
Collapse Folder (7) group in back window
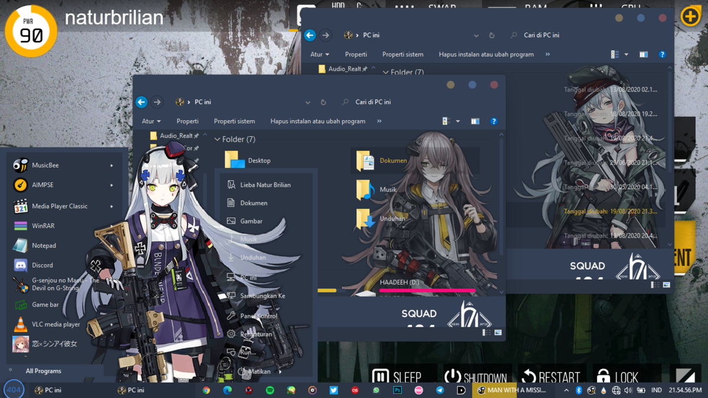pos(386,73)
